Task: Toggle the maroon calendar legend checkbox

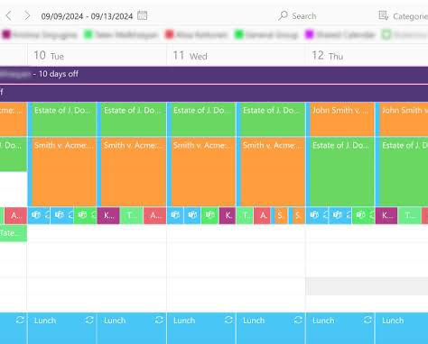Action: coord(6,35)
